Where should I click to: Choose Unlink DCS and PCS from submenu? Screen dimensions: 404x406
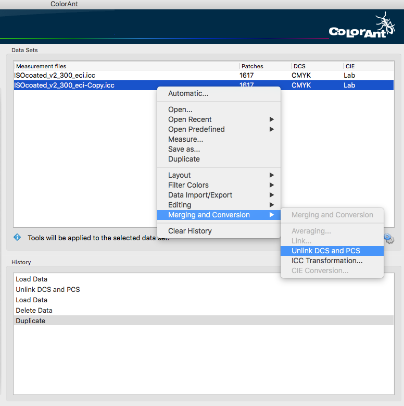click(332, 251)
